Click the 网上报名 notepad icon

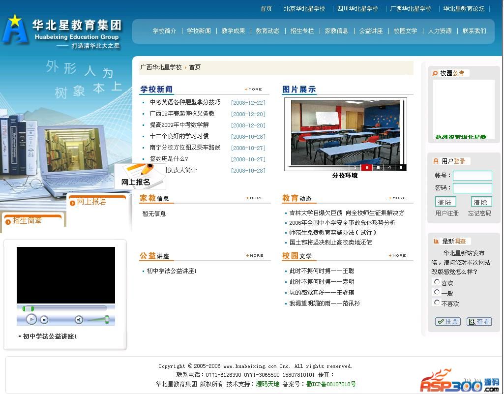click(x=140, y=176)
